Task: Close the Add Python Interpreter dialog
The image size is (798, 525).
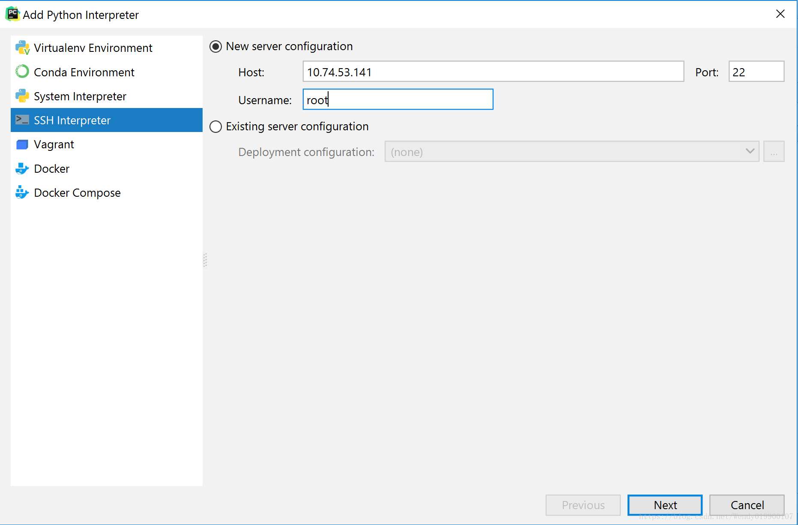Action: click(x=780, y=14)
